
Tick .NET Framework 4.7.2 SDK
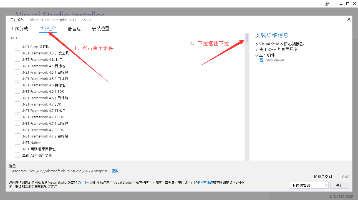[17, 130]
